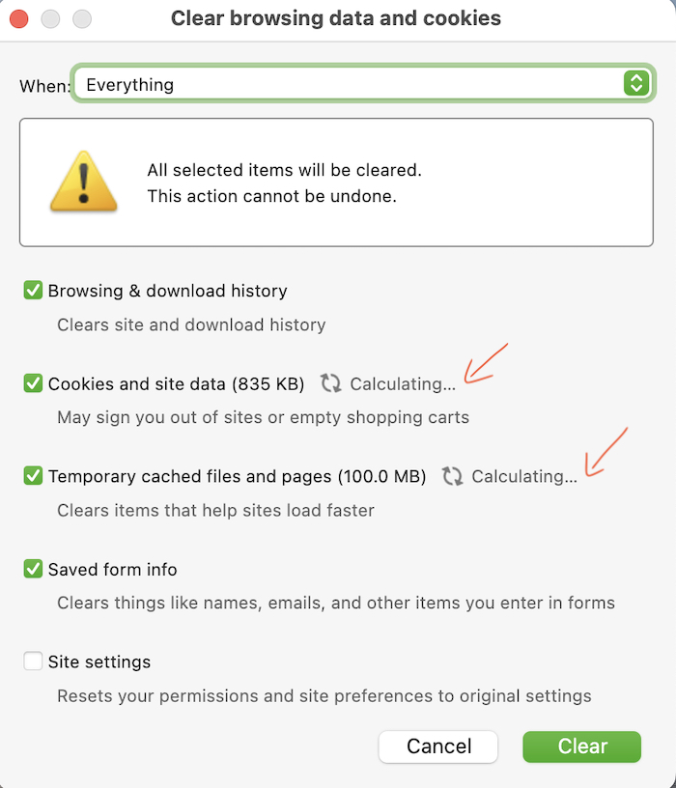Click the refresh icon beside cookies Calculating
This screenshot has width=676, height=788.
[x=330, y=383]
